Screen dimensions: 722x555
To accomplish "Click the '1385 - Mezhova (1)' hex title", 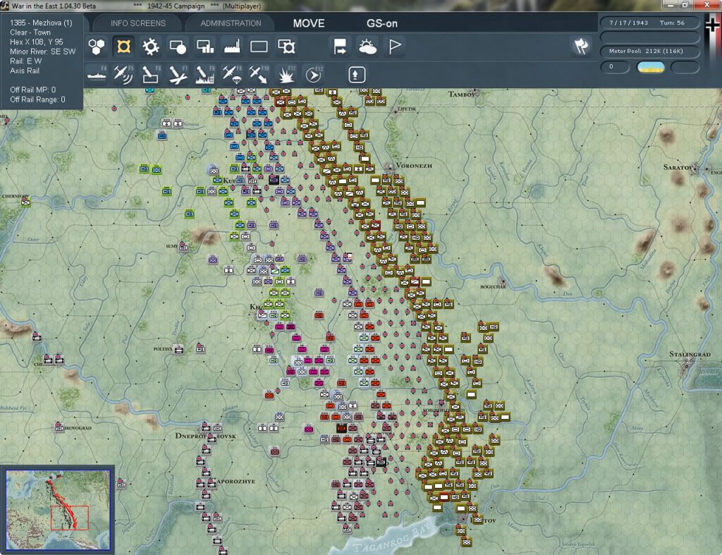I will tap(41, 23).
